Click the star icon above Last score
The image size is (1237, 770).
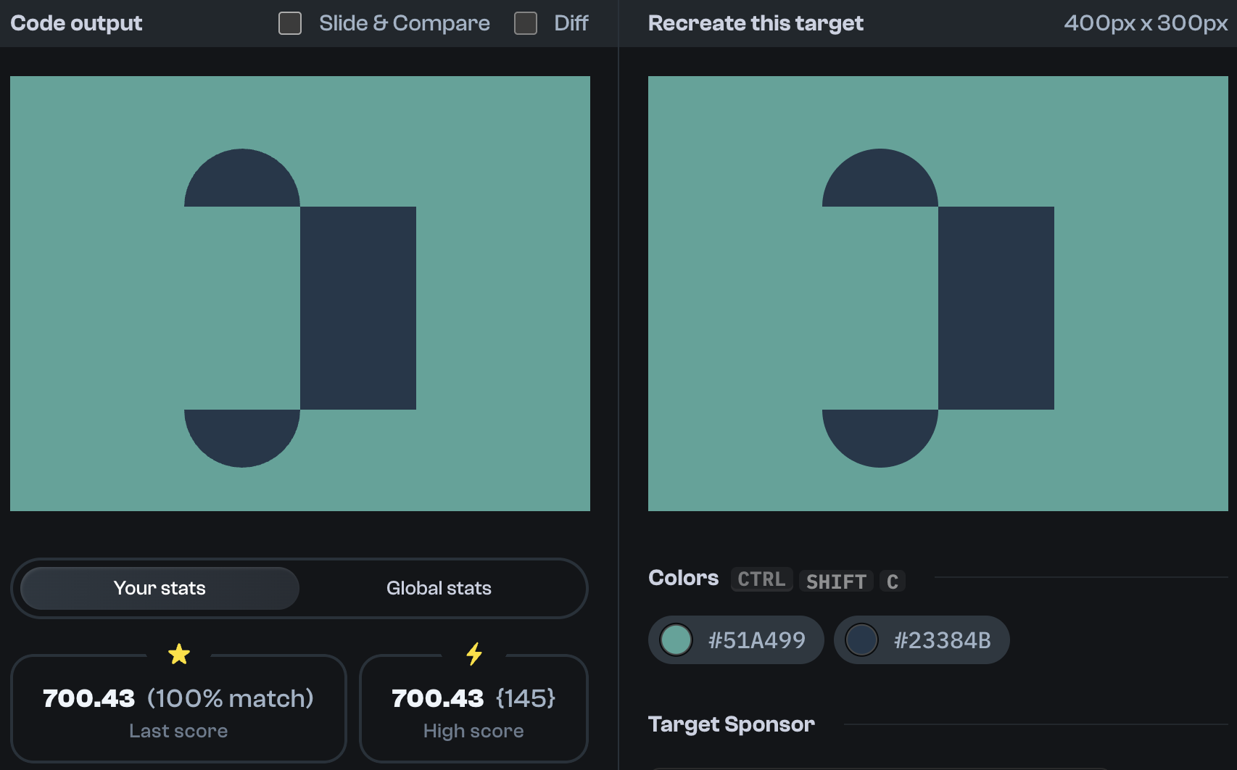[x=178, y=653]
